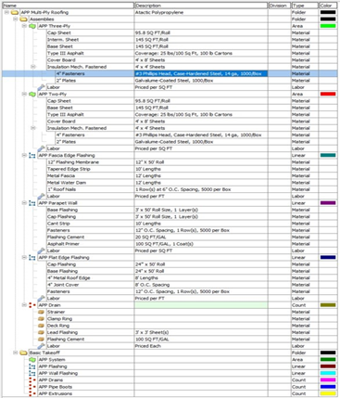Select the Interm. Sheet row
340x398 pixels.
click(170, 40)
